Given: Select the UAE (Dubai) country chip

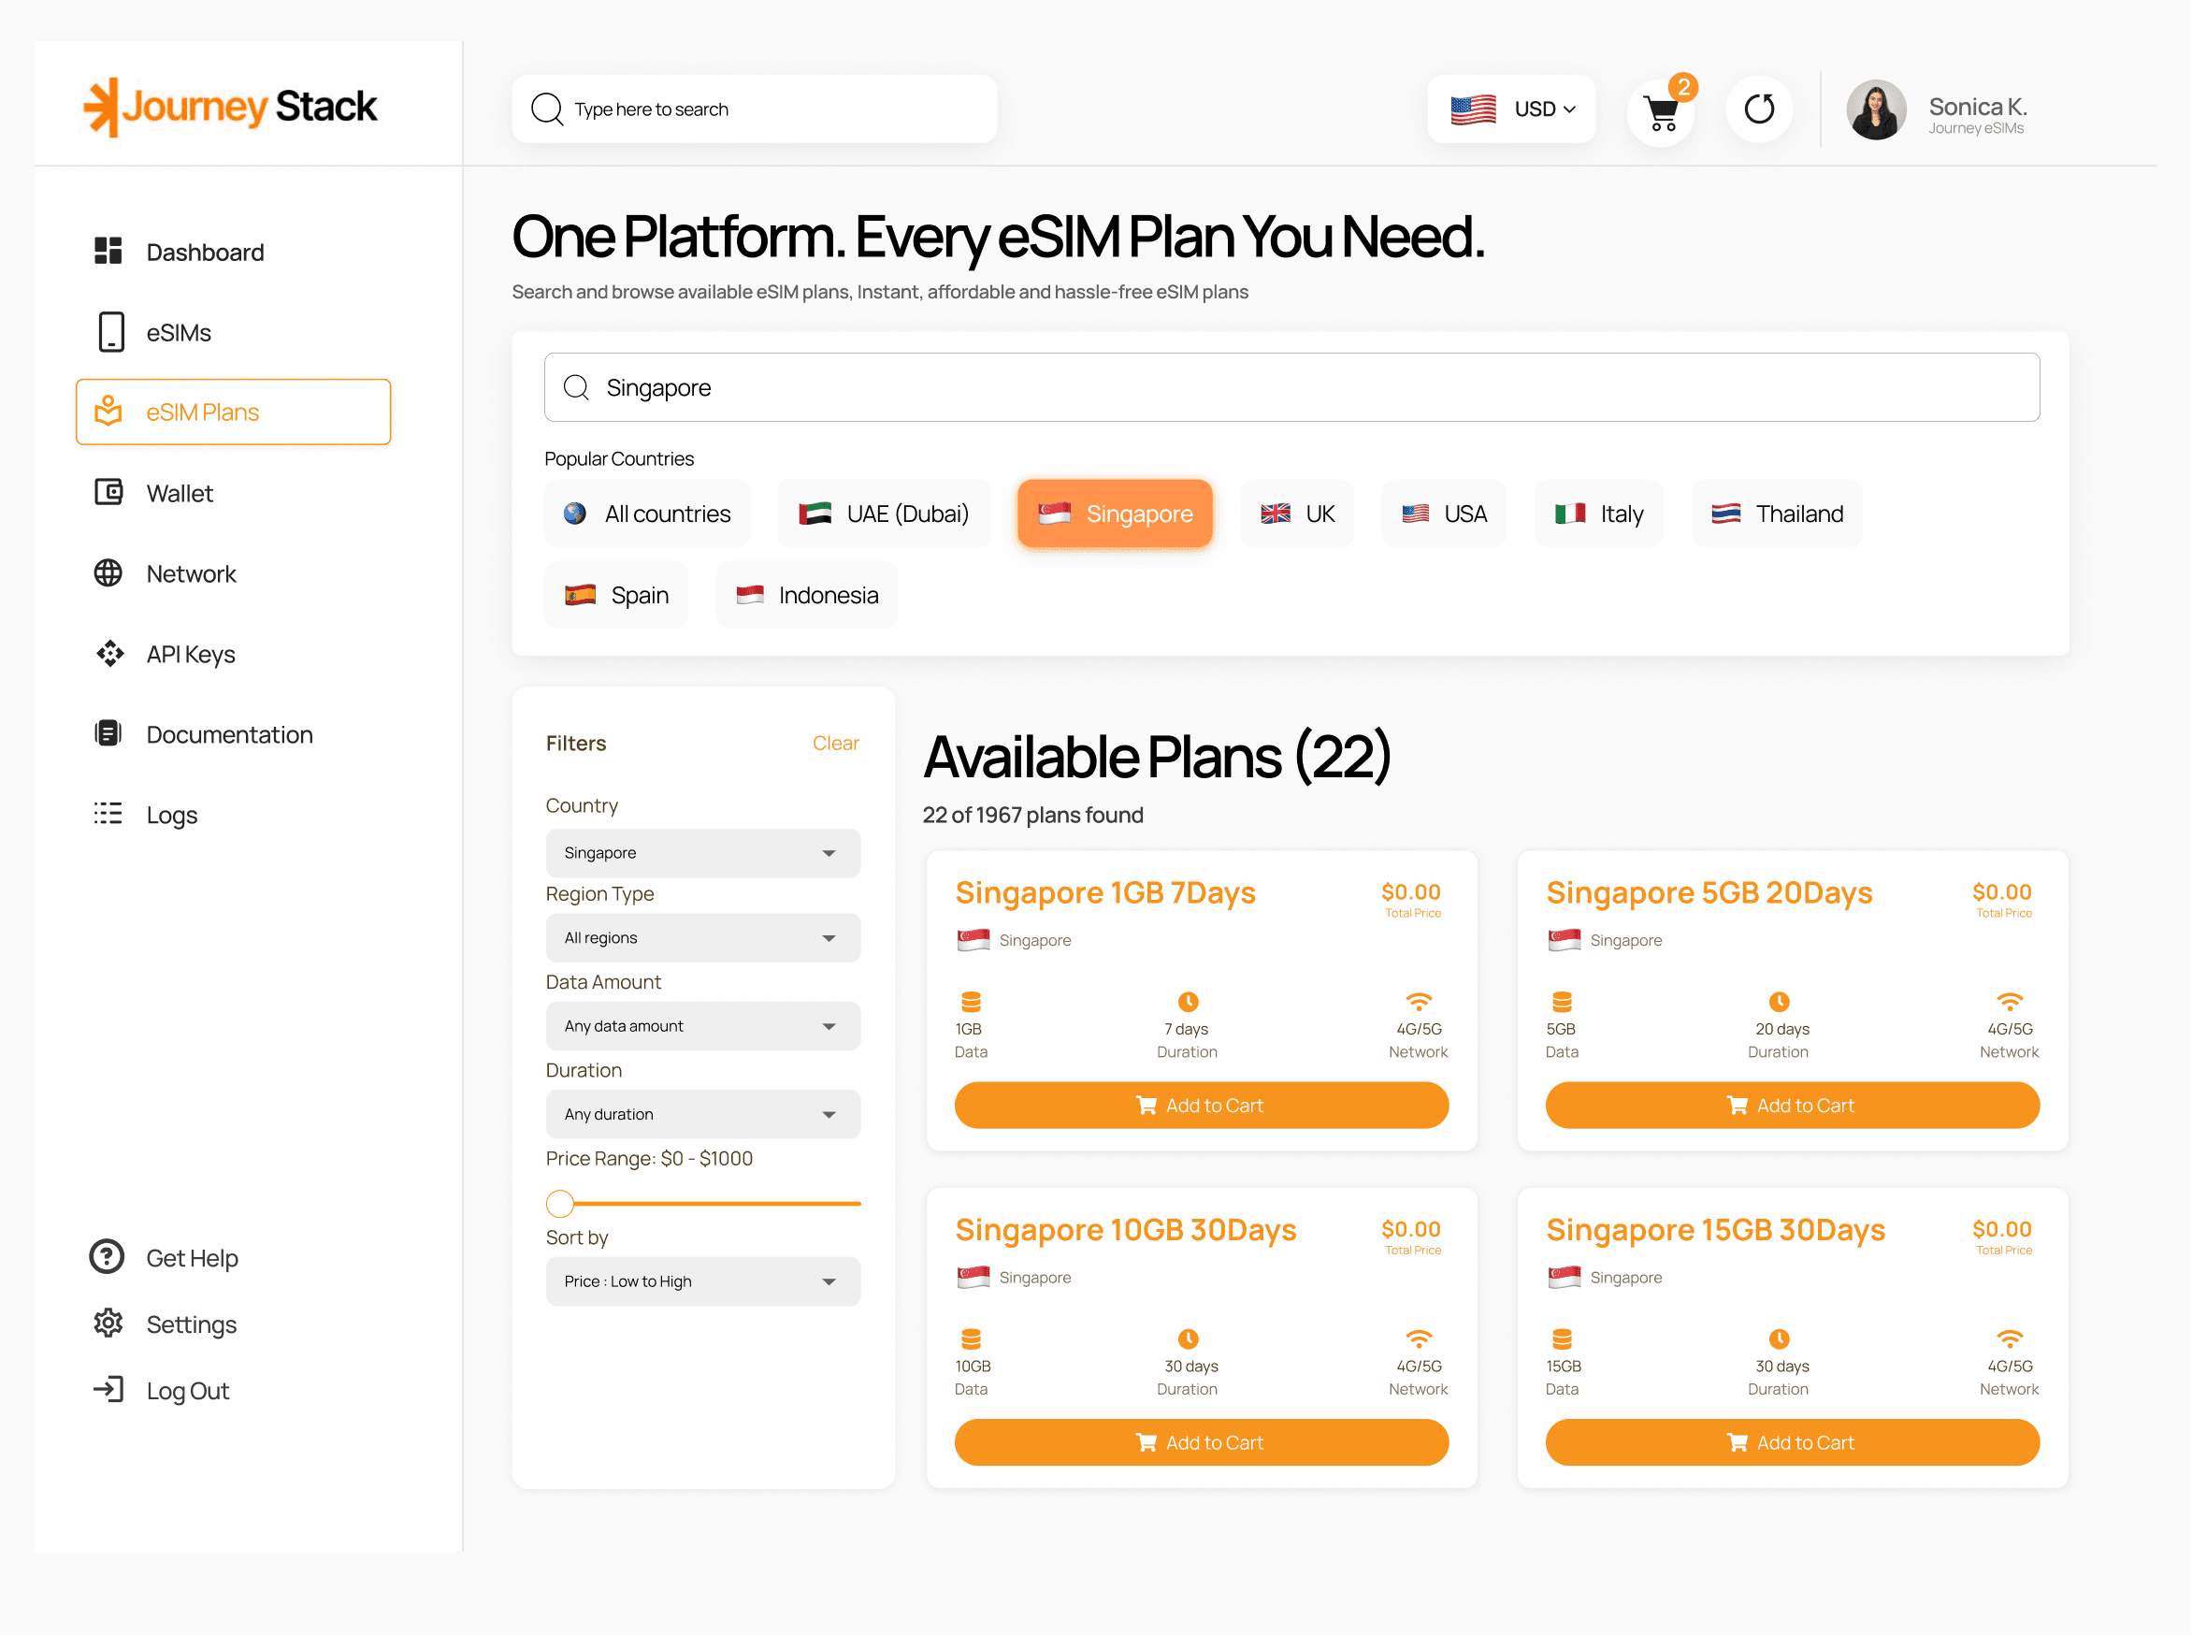Looking at the screenshot, I should pyautogui.click(x=884, y=514).
